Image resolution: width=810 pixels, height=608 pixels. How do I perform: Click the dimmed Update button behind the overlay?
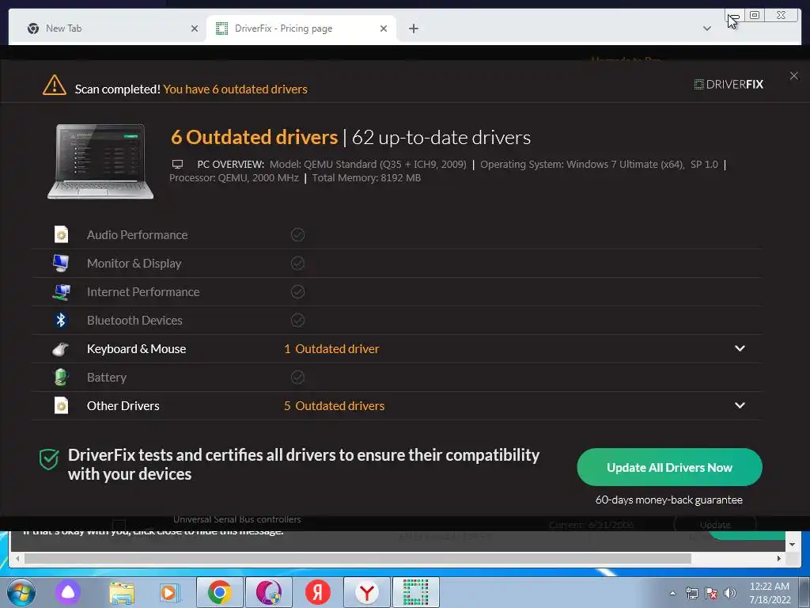pos(715,524)
